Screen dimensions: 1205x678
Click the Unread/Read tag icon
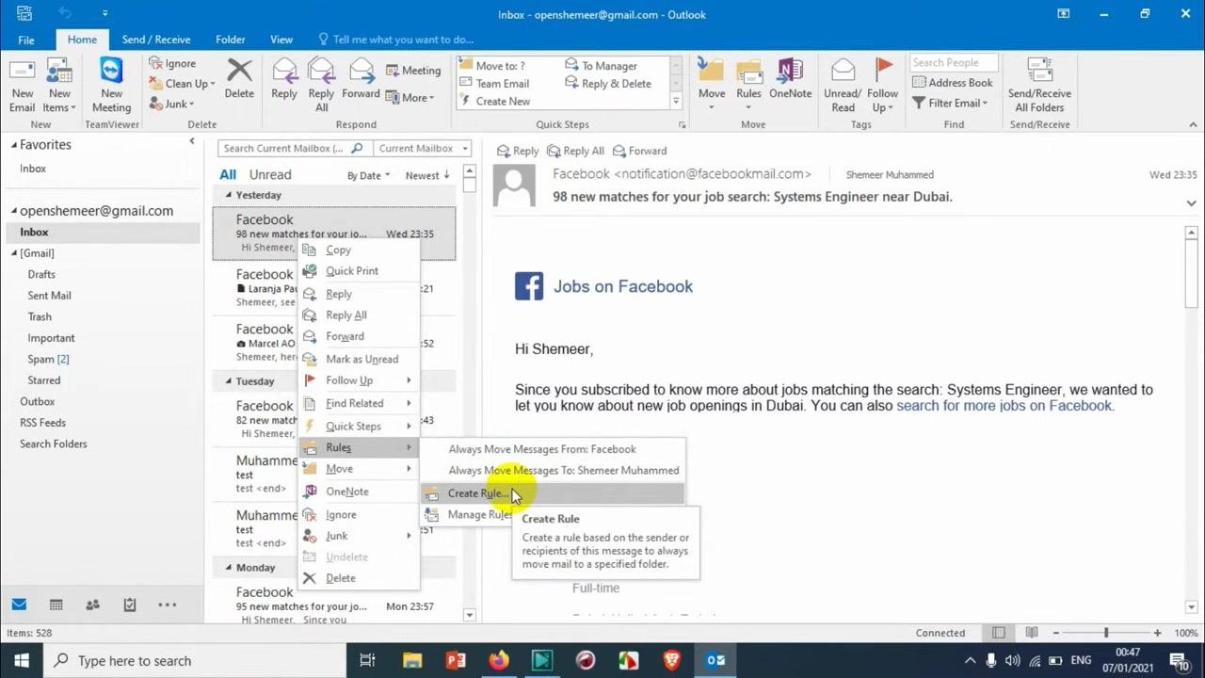click(843, 85)
